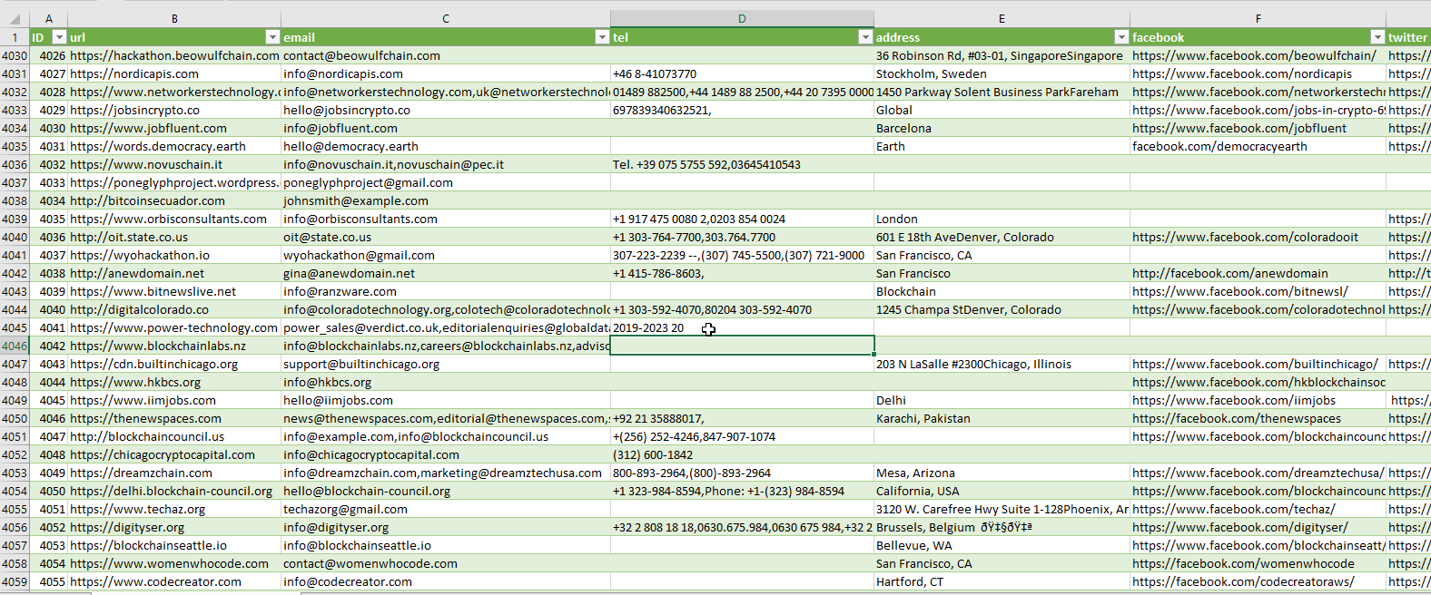Image resolution: width=1431 pixels, height=595 pixels.
Task: Select cell '36 Robinson Rd, #03-01, SingaporeSingapore'
Action: (x=1002, y=55)
